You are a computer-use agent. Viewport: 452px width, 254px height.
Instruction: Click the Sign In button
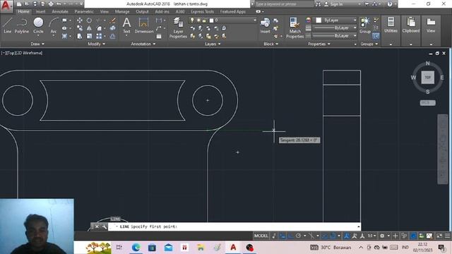pyautogui.click(x=333, y=4)
